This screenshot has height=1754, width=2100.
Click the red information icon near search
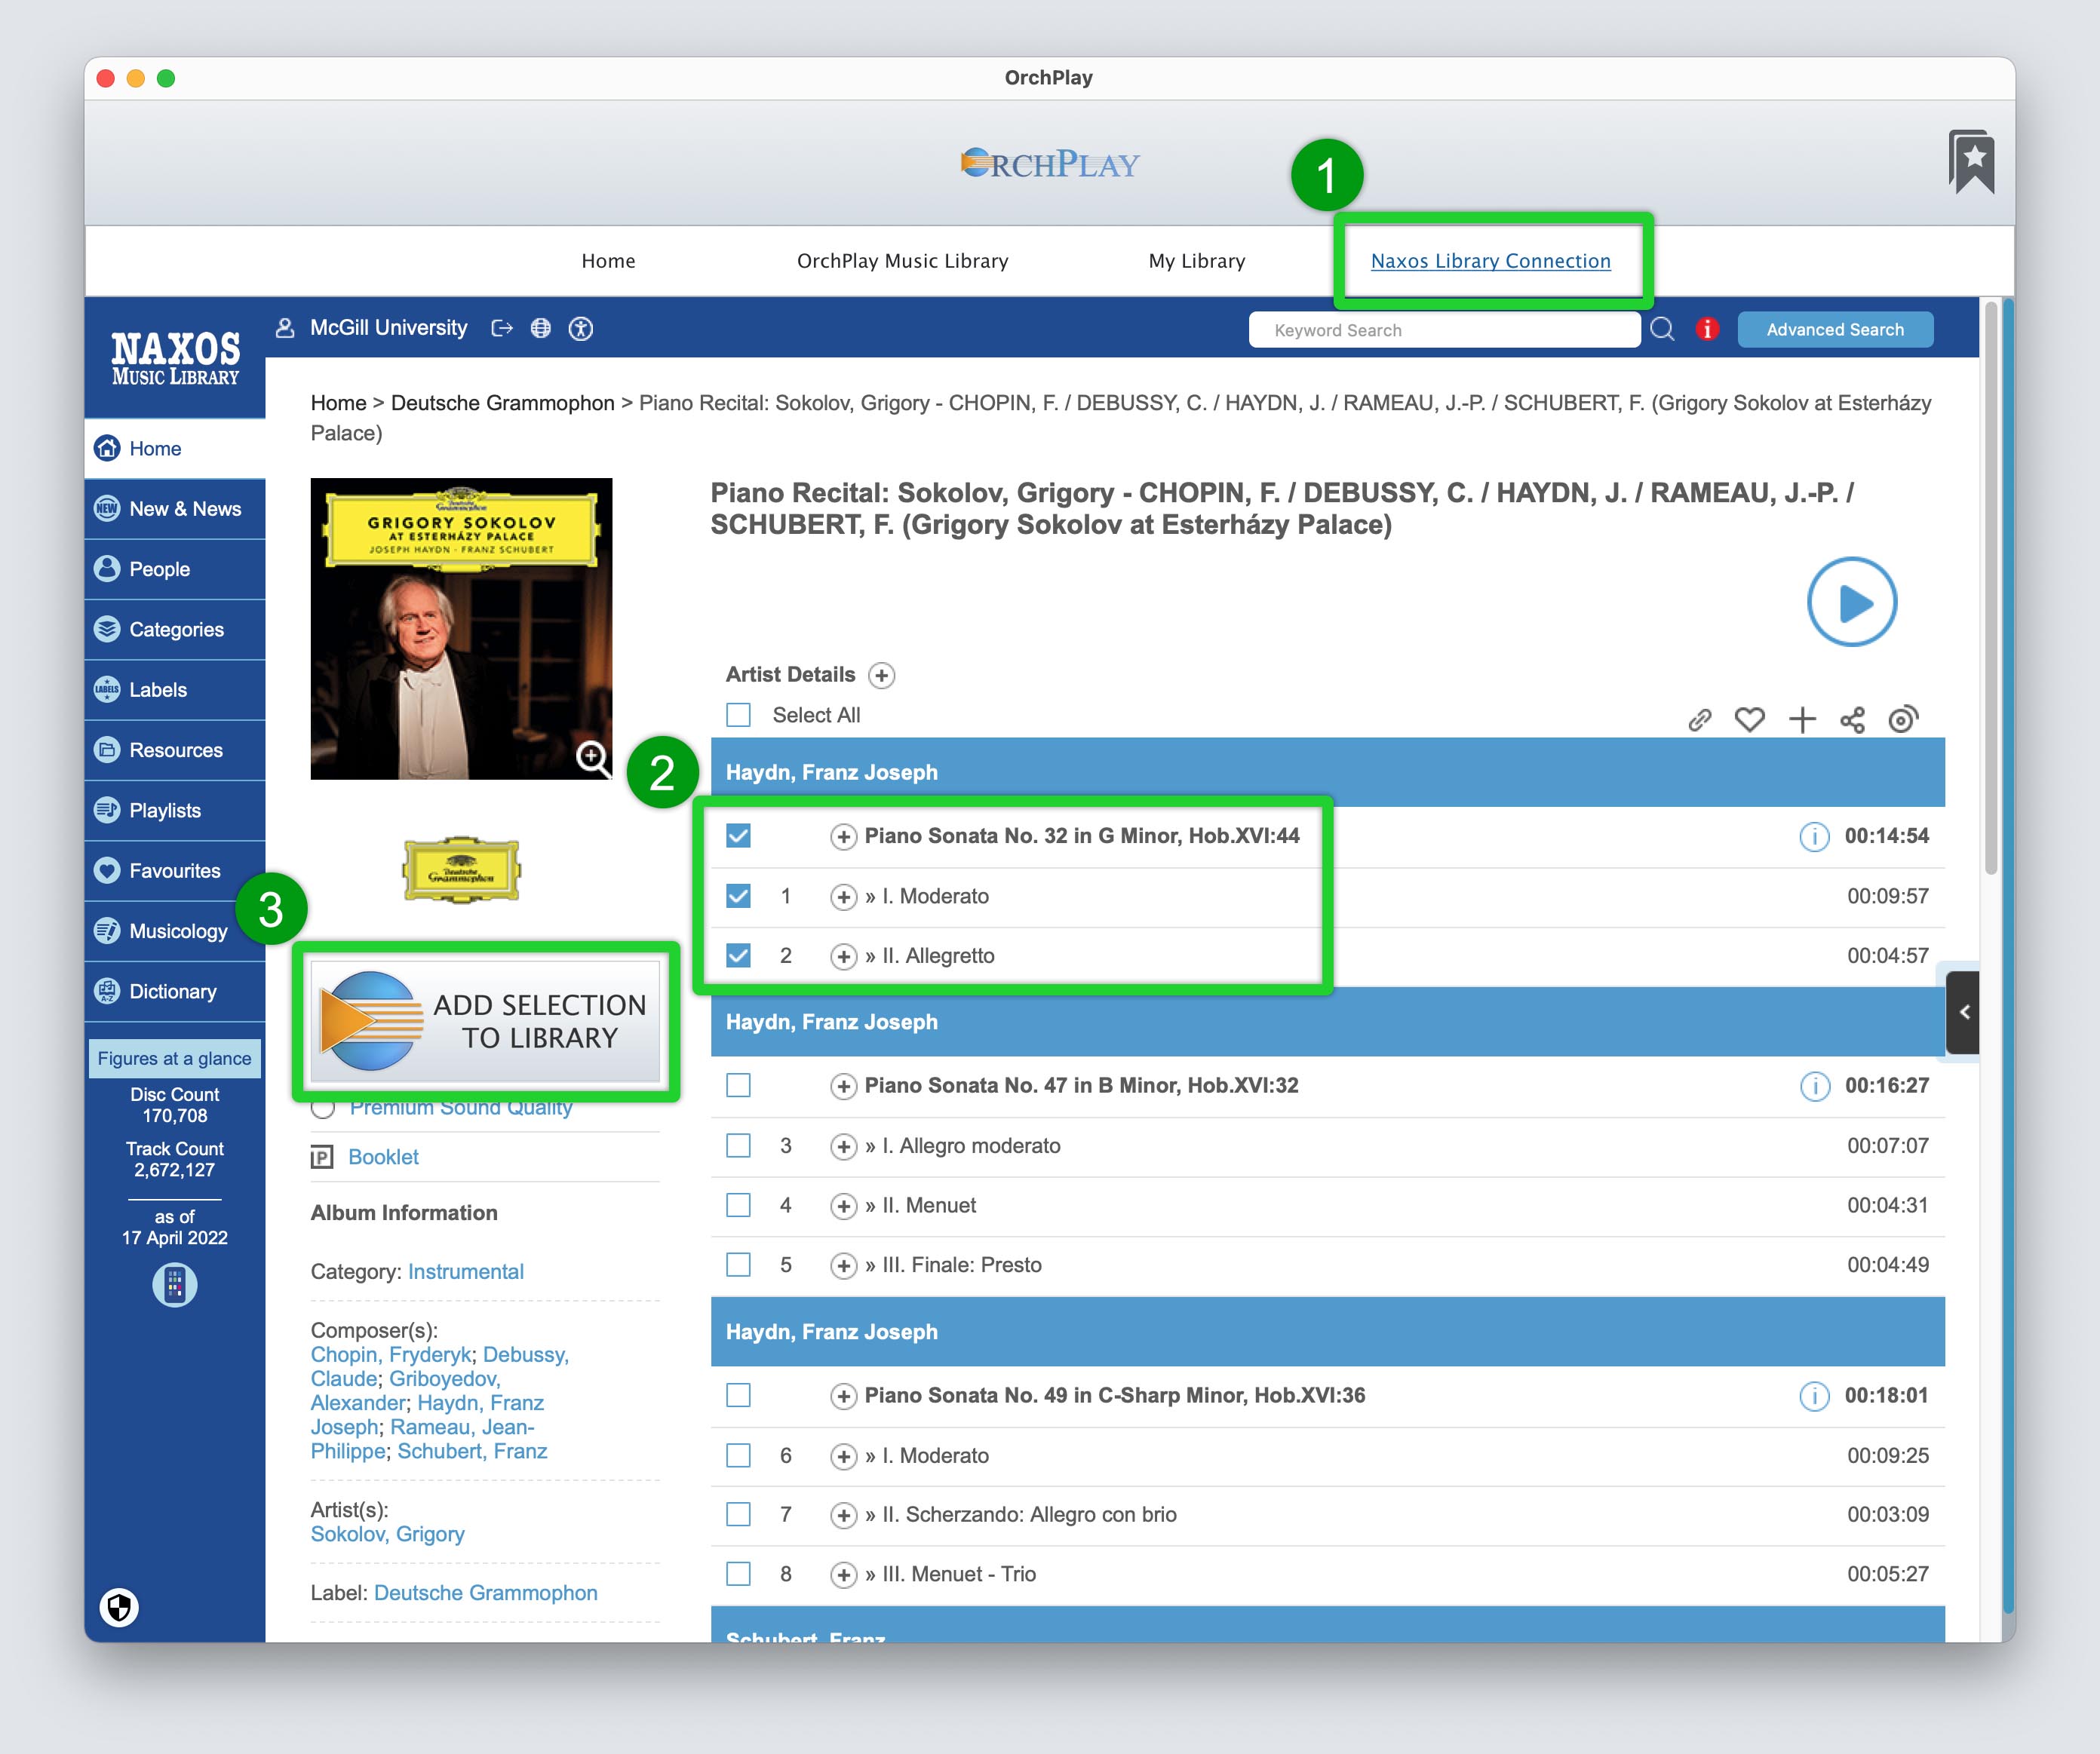click(1707, 329)
